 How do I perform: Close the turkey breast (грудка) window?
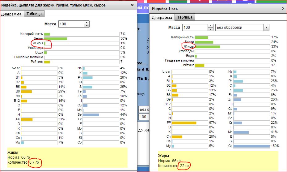click(x=133, y=5)
